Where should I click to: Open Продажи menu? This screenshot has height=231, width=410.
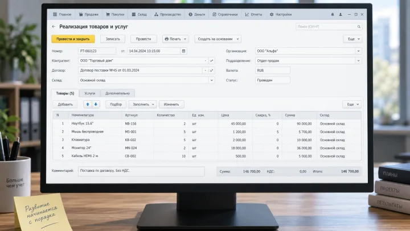coord(89,14)
